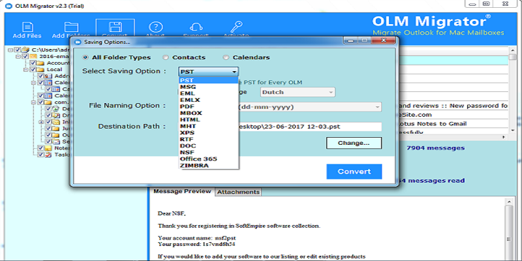
Task: Click the Change... button
Action: (x=354, y=143)
